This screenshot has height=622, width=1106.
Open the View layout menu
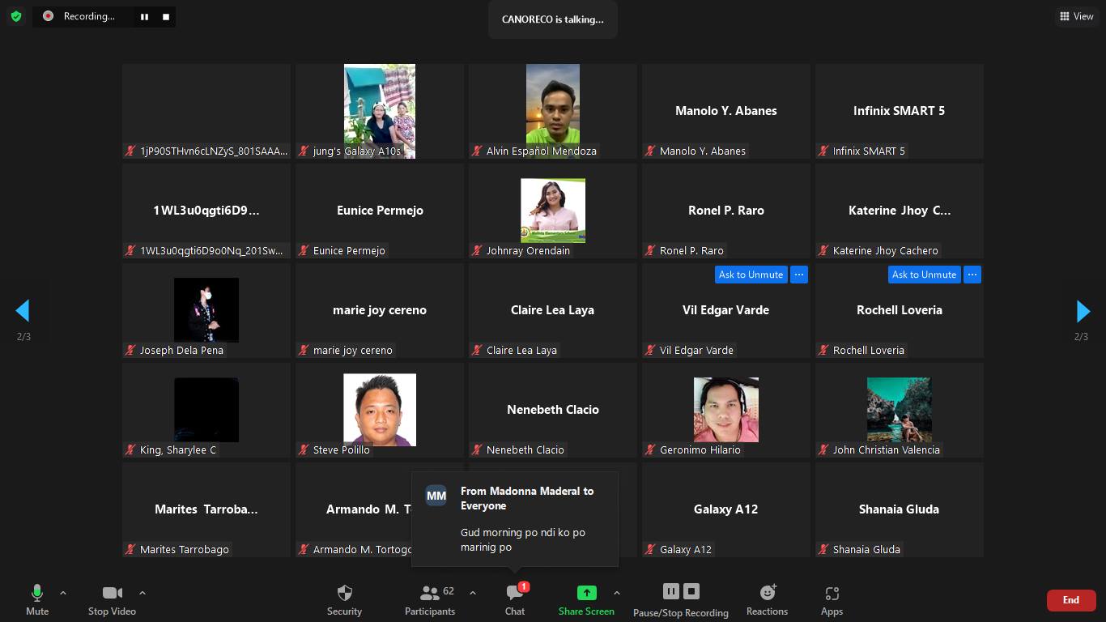pos(1076,16)
